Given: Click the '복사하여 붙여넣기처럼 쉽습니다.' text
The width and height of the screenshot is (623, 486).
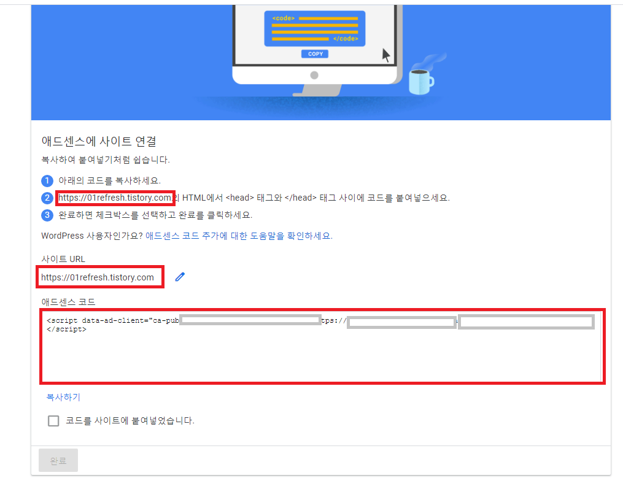Looking at the screenshot, I should pos(106,160).
